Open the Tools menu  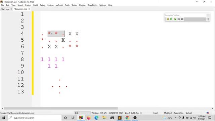(x=67, y=5)
